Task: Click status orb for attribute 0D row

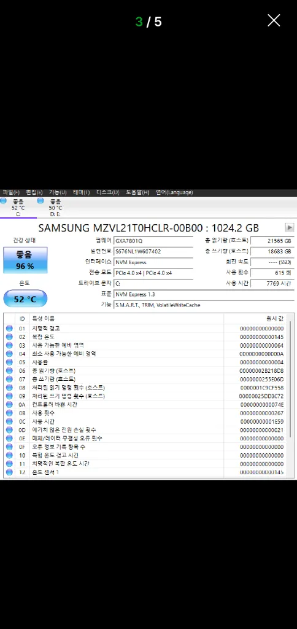Action: coord(9,430)
